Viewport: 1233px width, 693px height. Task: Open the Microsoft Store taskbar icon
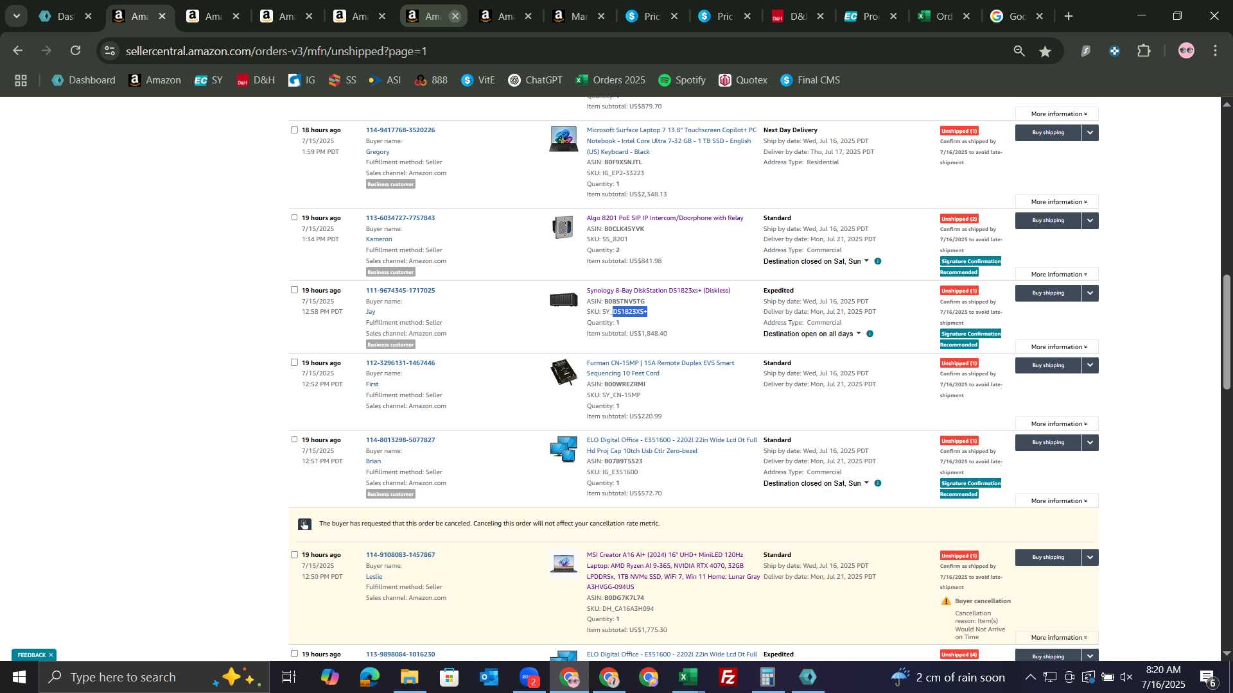(449, 677)
